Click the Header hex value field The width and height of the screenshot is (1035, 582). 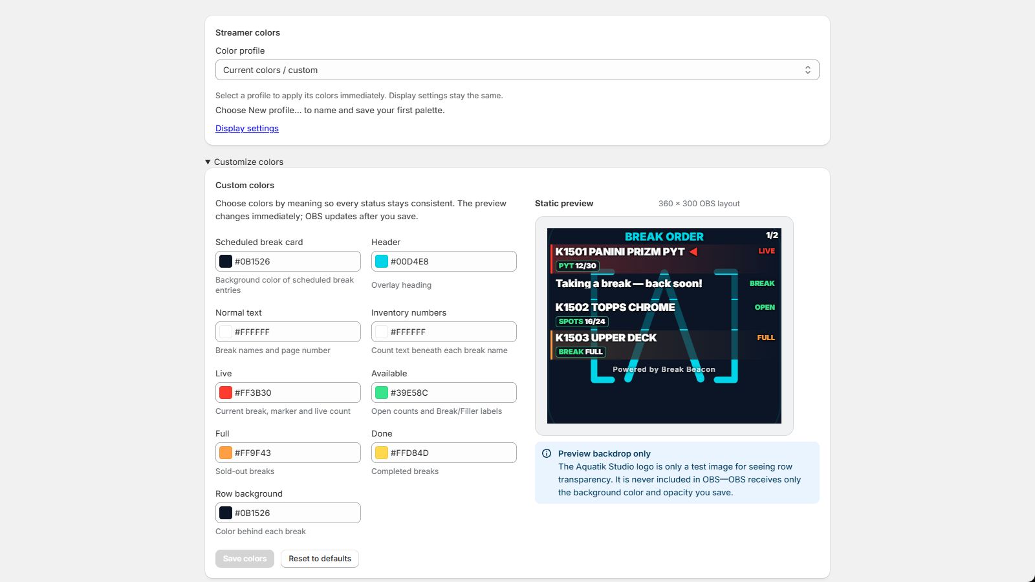(444, 261)
